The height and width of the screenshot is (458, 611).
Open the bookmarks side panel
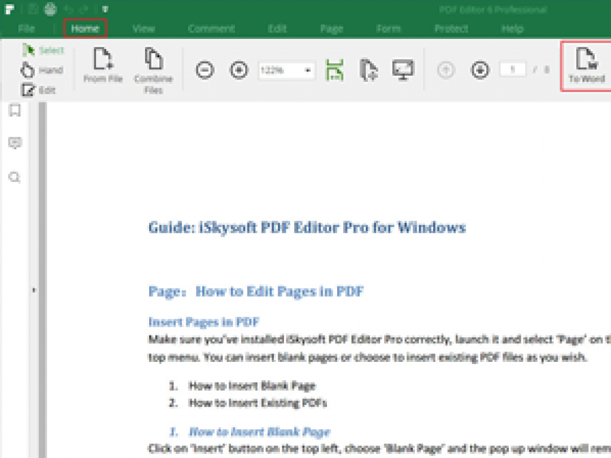(15, 110)
